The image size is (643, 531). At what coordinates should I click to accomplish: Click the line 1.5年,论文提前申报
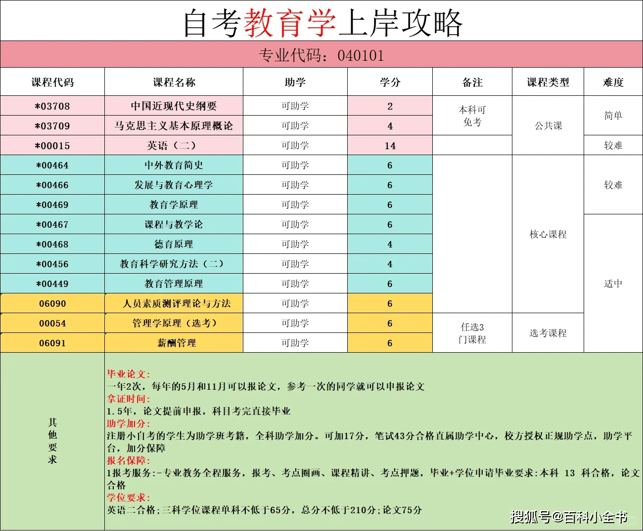(x=198, y=411)
